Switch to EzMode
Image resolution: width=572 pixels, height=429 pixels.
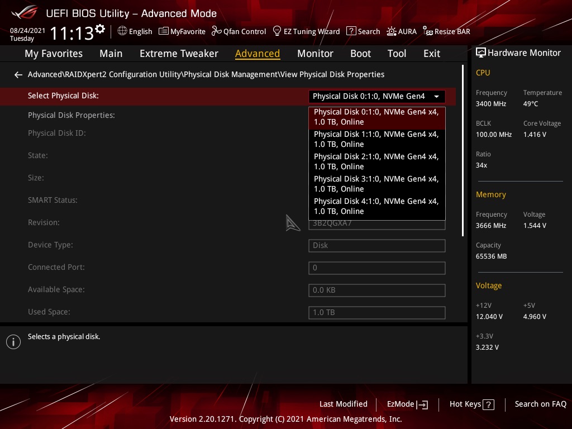[407, 404]
